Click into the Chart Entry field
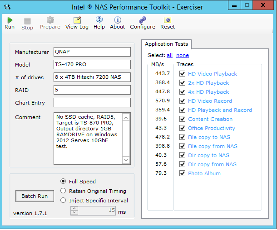The height and width of the screenshot is (230, 277). [x=92, y=103]
